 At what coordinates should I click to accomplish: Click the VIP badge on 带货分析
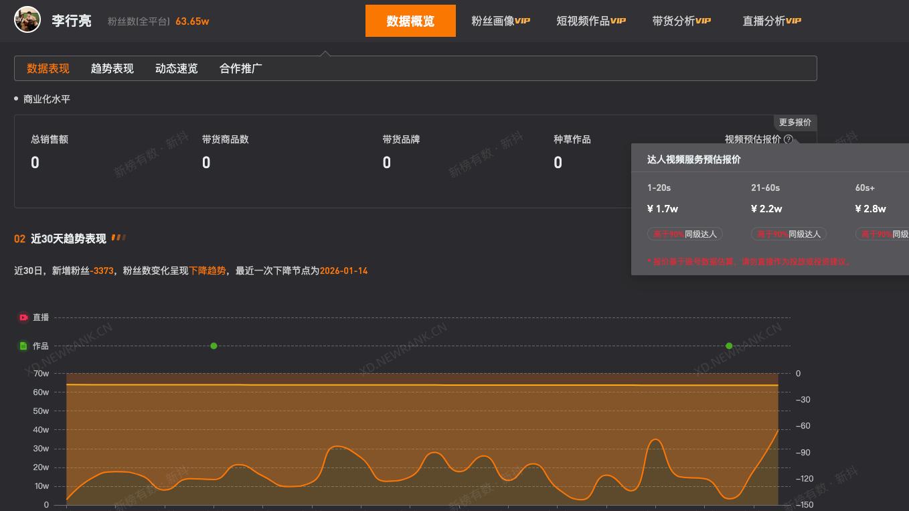coord(703,20)
